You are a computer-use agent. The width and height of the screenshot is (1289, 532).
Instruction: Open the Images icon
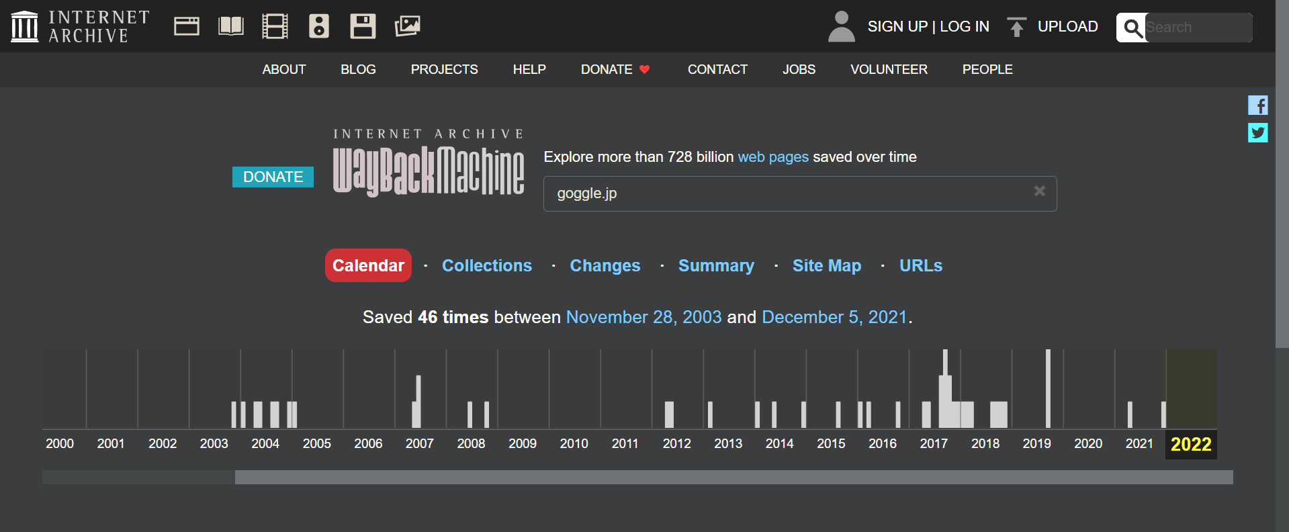click(x=407, y=26)
